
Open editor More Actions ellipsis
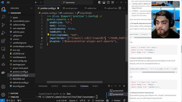tap(124, 8)
